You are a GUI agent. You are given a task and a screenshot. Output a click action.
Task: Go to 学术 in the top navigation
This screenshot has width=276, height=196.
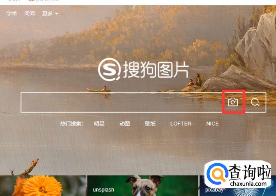[12, 13]
